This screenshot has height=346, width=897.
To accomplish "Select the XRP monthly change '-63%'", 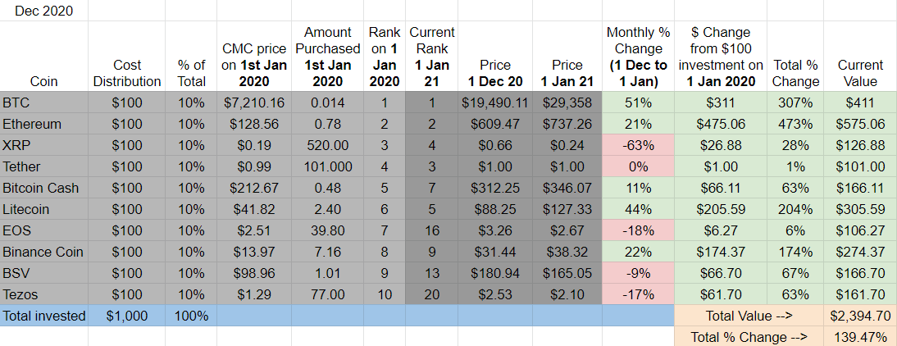I will pyautogui.click(x=639, y=145).
